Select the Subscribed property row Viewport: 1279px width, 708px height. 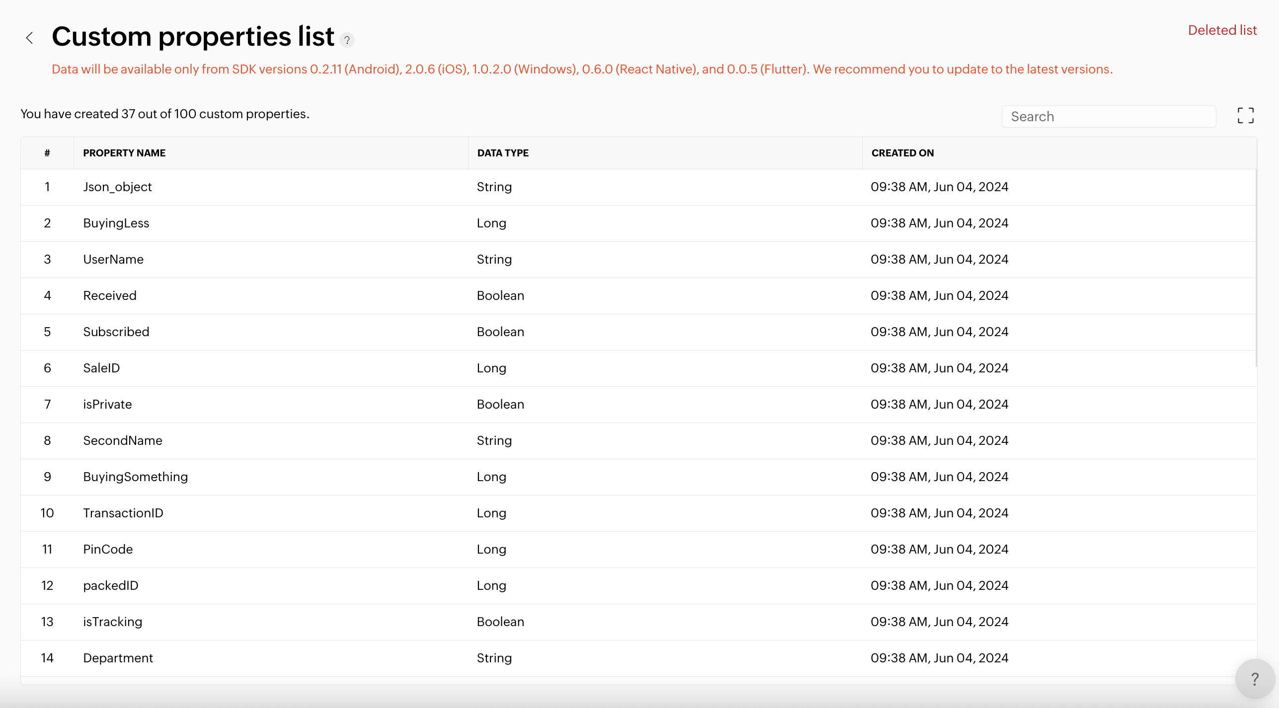(116, 332)
